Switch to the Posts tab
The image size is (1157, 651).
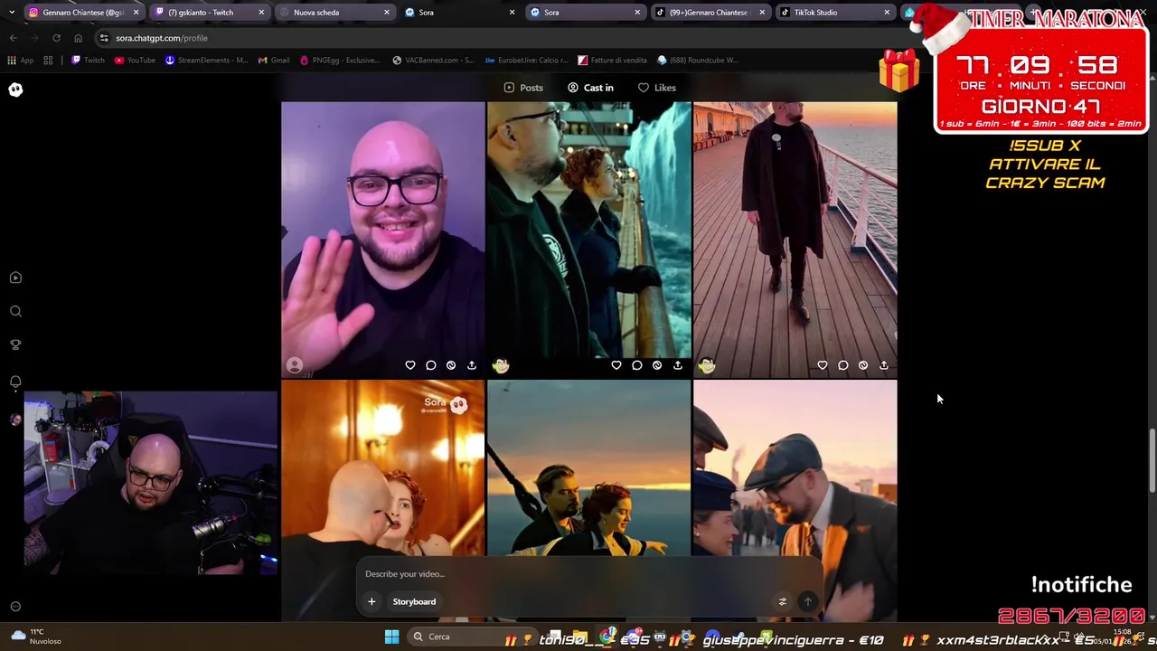tap(523, 88)
